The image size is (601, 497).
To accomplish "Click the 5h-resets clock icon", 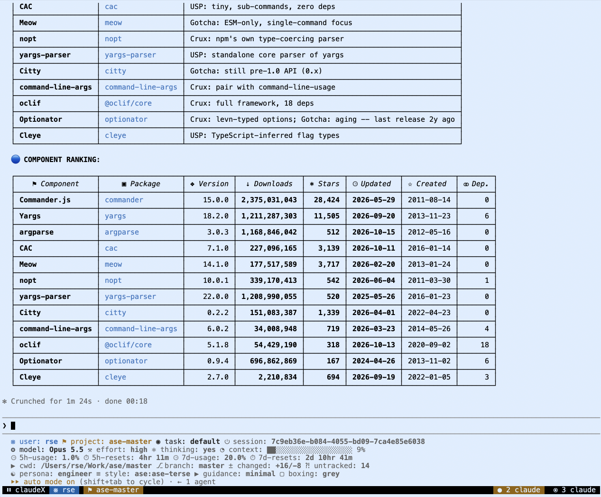I will tap(86, 458).
